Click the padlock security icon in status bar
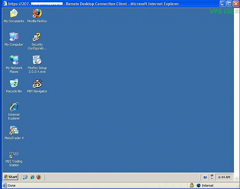The width and height of the screenshot is (240, 189). tap(192, 185)
